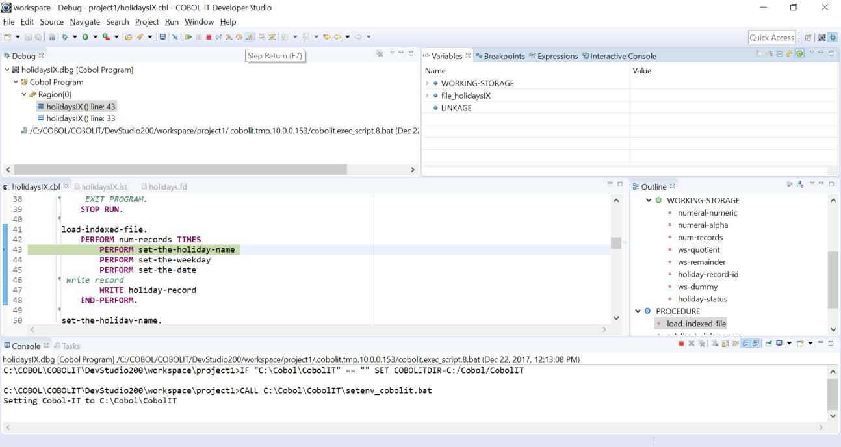
Task: Click the Open Perspective icon
Action: click(809, 38)
